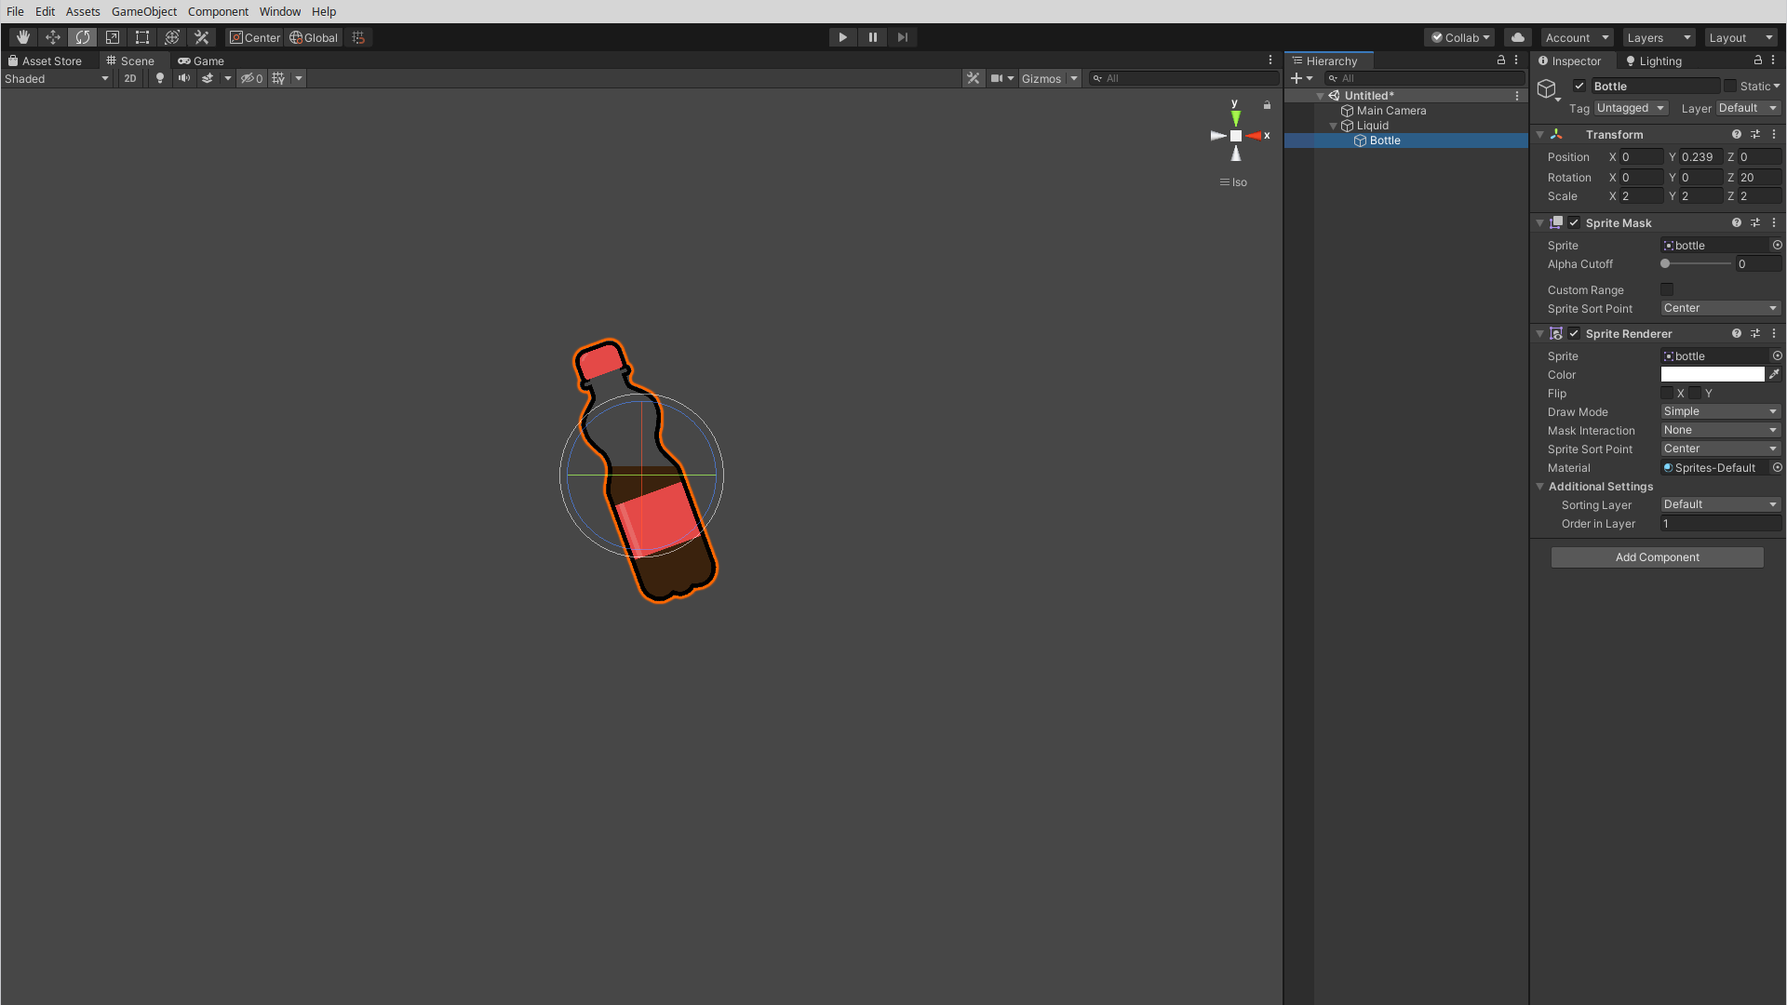The image size is (1787, 1005).
Task: Toggle Bottle object active checkbox
Action: pos(1579,87)
